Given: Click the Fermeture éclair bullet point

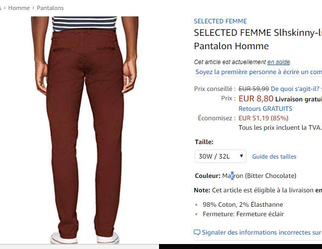Looking at the screenshot, I should [x=243, y=214].
